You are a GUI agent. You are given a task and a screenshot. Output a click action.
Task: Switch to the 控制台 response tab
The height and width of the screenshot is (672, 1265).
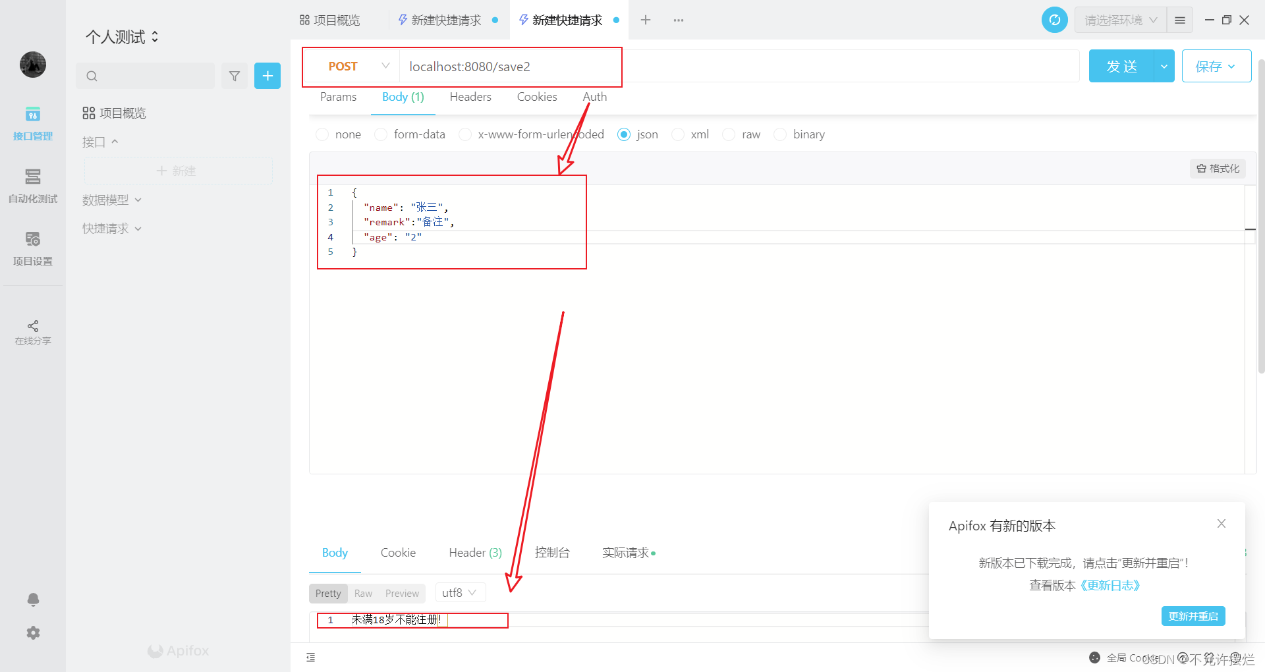[x=552, y=553]
